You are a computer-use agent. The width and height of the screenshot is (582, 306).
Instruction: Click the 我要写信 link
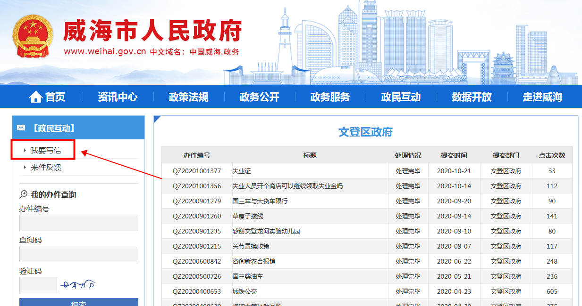[46, 151]
